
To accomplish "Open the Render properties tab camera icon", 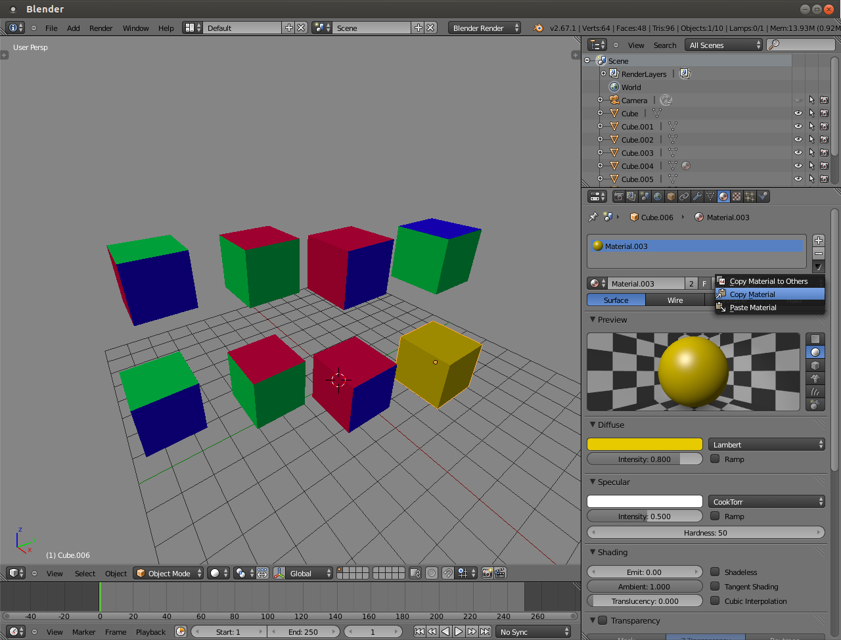I will pos(618,196).
